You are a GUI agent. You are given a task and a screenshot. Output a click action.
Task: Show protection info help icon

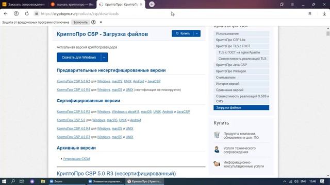pyautogui.click(x=93, y=22)
